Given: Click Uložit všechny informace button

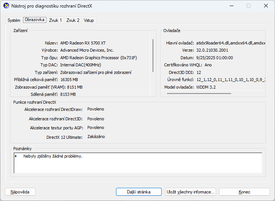Looking at the screenshot, I should [191, 192].
